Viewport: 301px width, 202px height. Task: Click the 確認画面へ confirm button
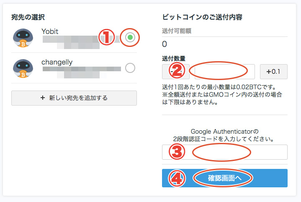coord(224,178)
